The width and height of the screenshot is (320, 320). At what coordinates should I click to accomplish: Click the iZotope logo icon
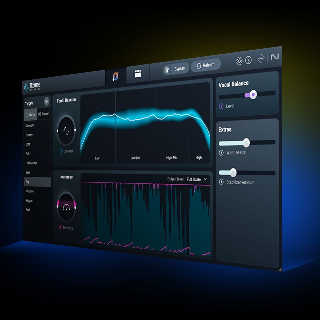click(261, 59)
